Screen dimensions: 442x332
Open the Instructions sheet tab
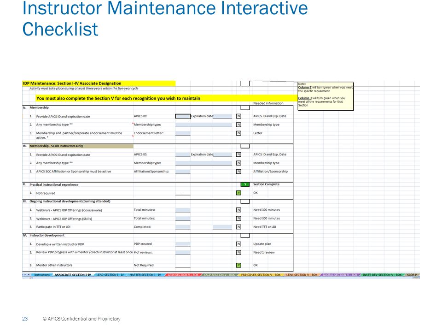point(42,275)
